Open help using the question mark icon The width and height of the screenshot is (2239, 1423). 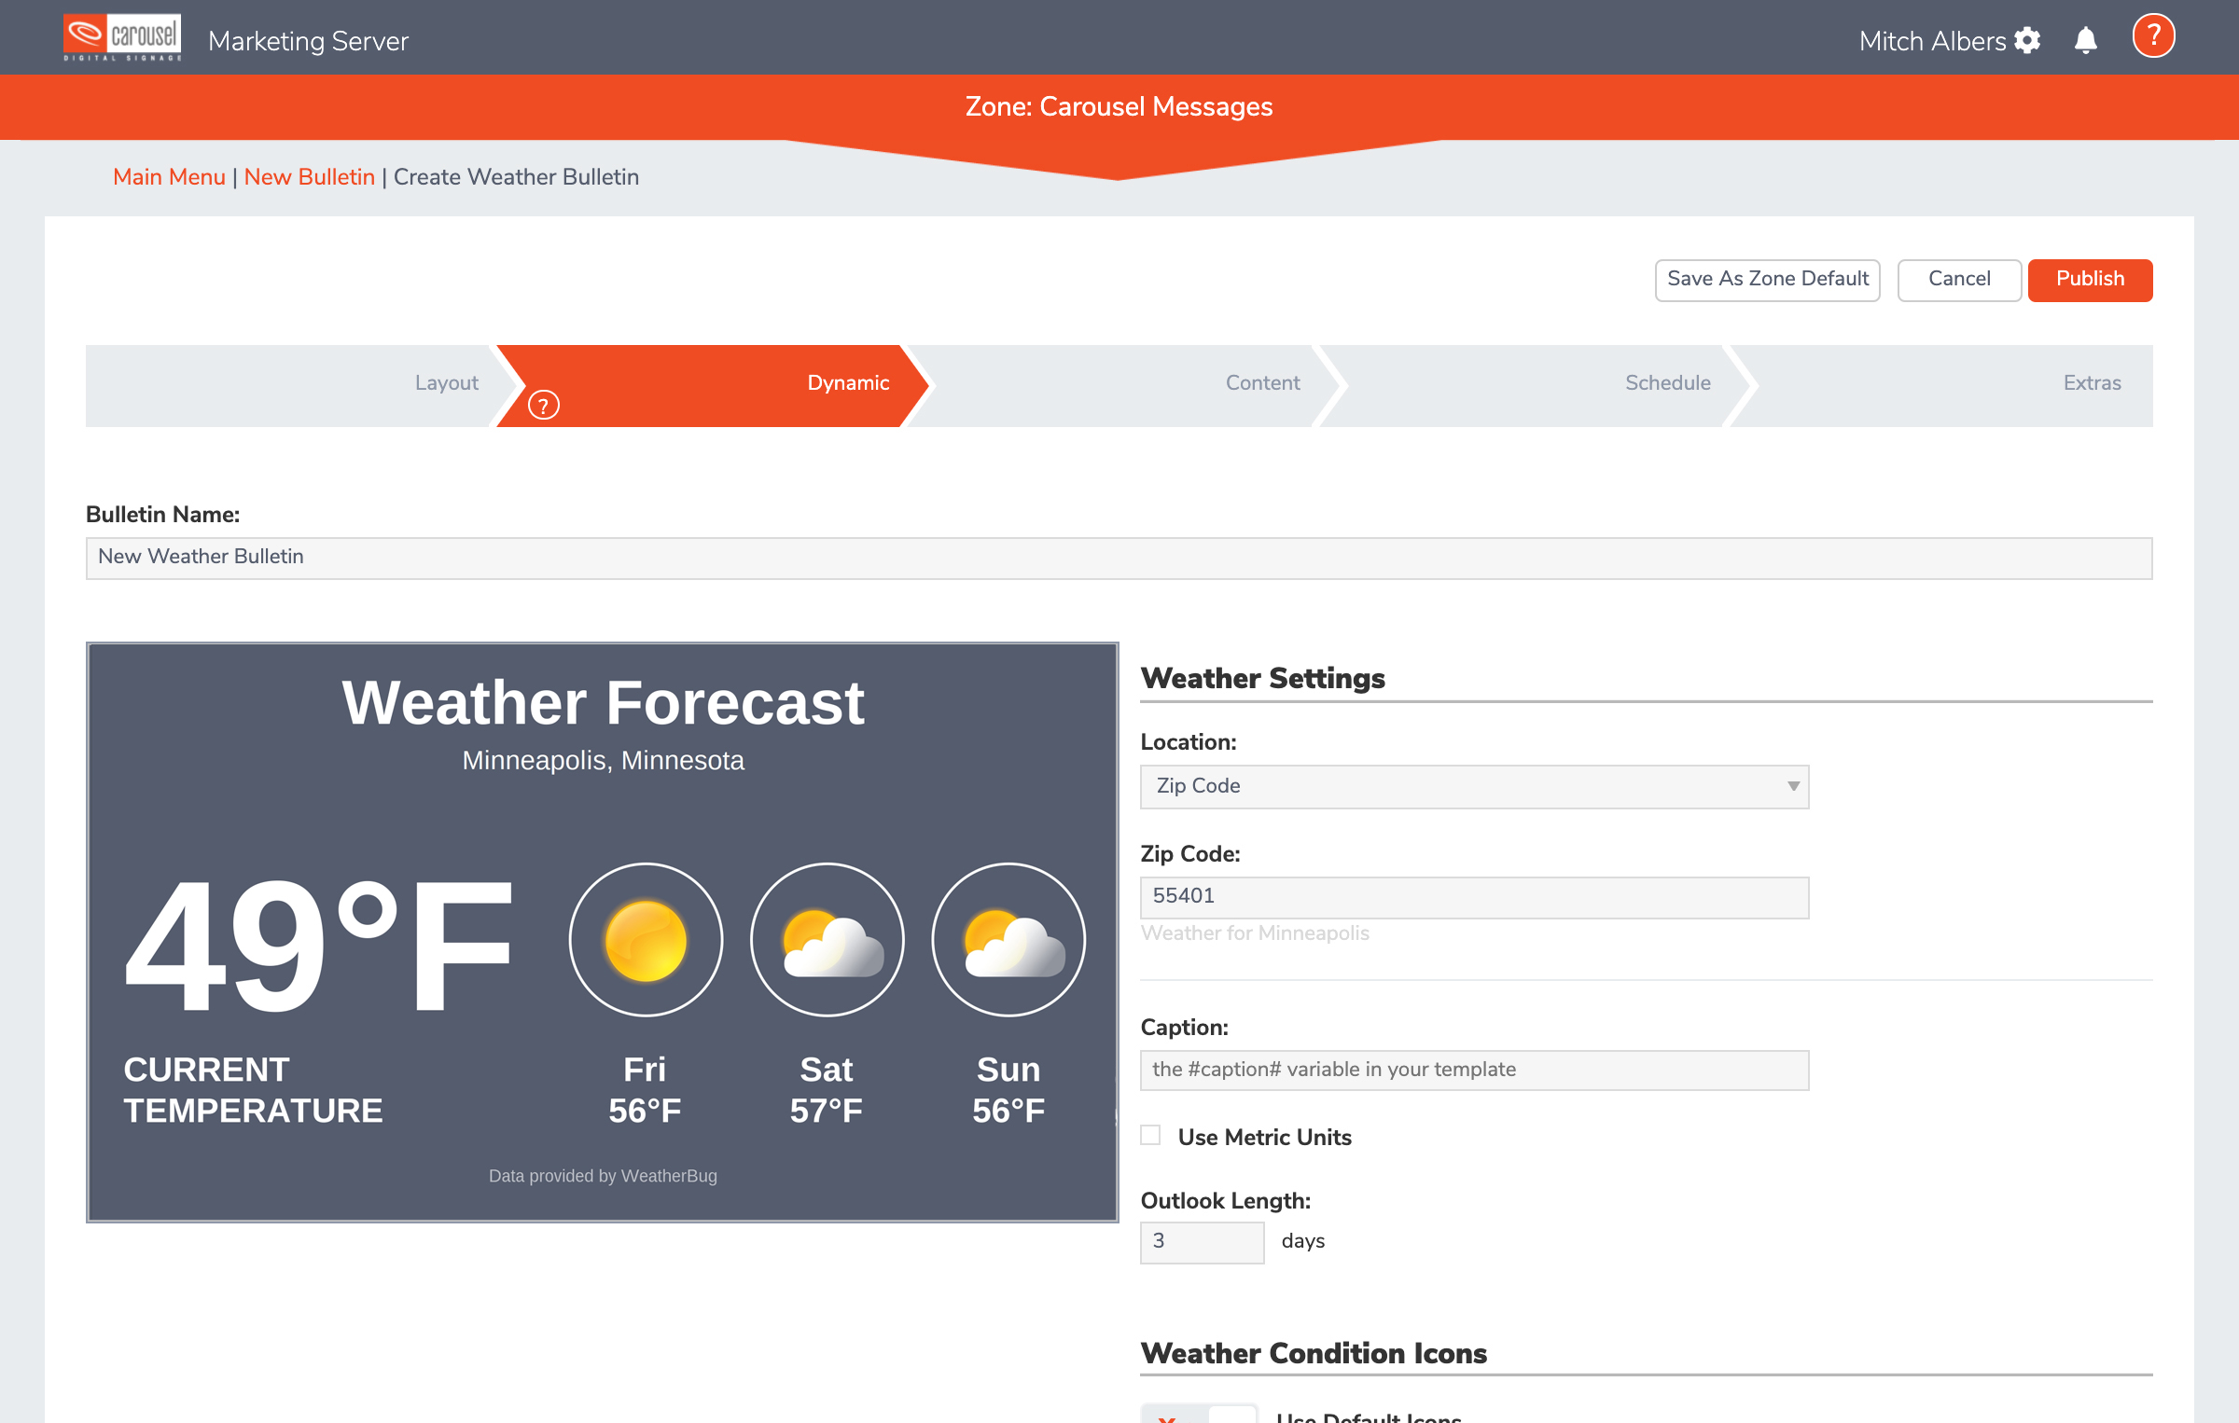coord(2153,35)
